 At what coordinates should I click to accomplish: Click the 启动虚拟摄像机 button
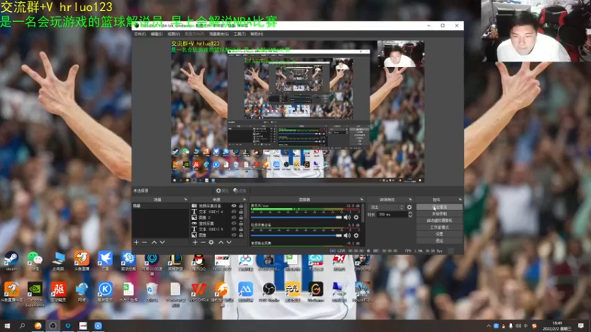point(440,221)
